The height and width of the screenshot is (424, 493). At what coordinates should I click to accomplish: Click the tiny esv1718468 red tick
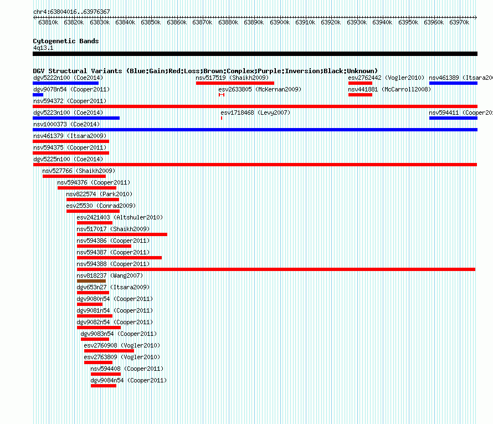(222, 118)
